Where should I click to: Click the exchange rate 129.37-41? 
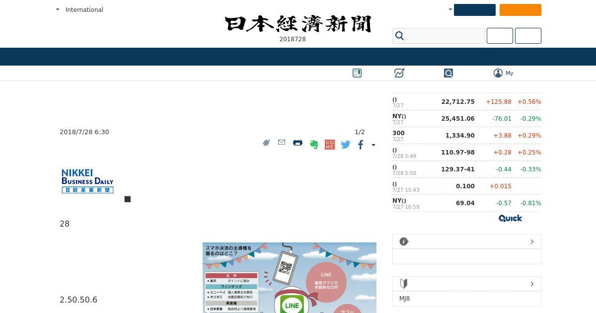pos(458,169)
